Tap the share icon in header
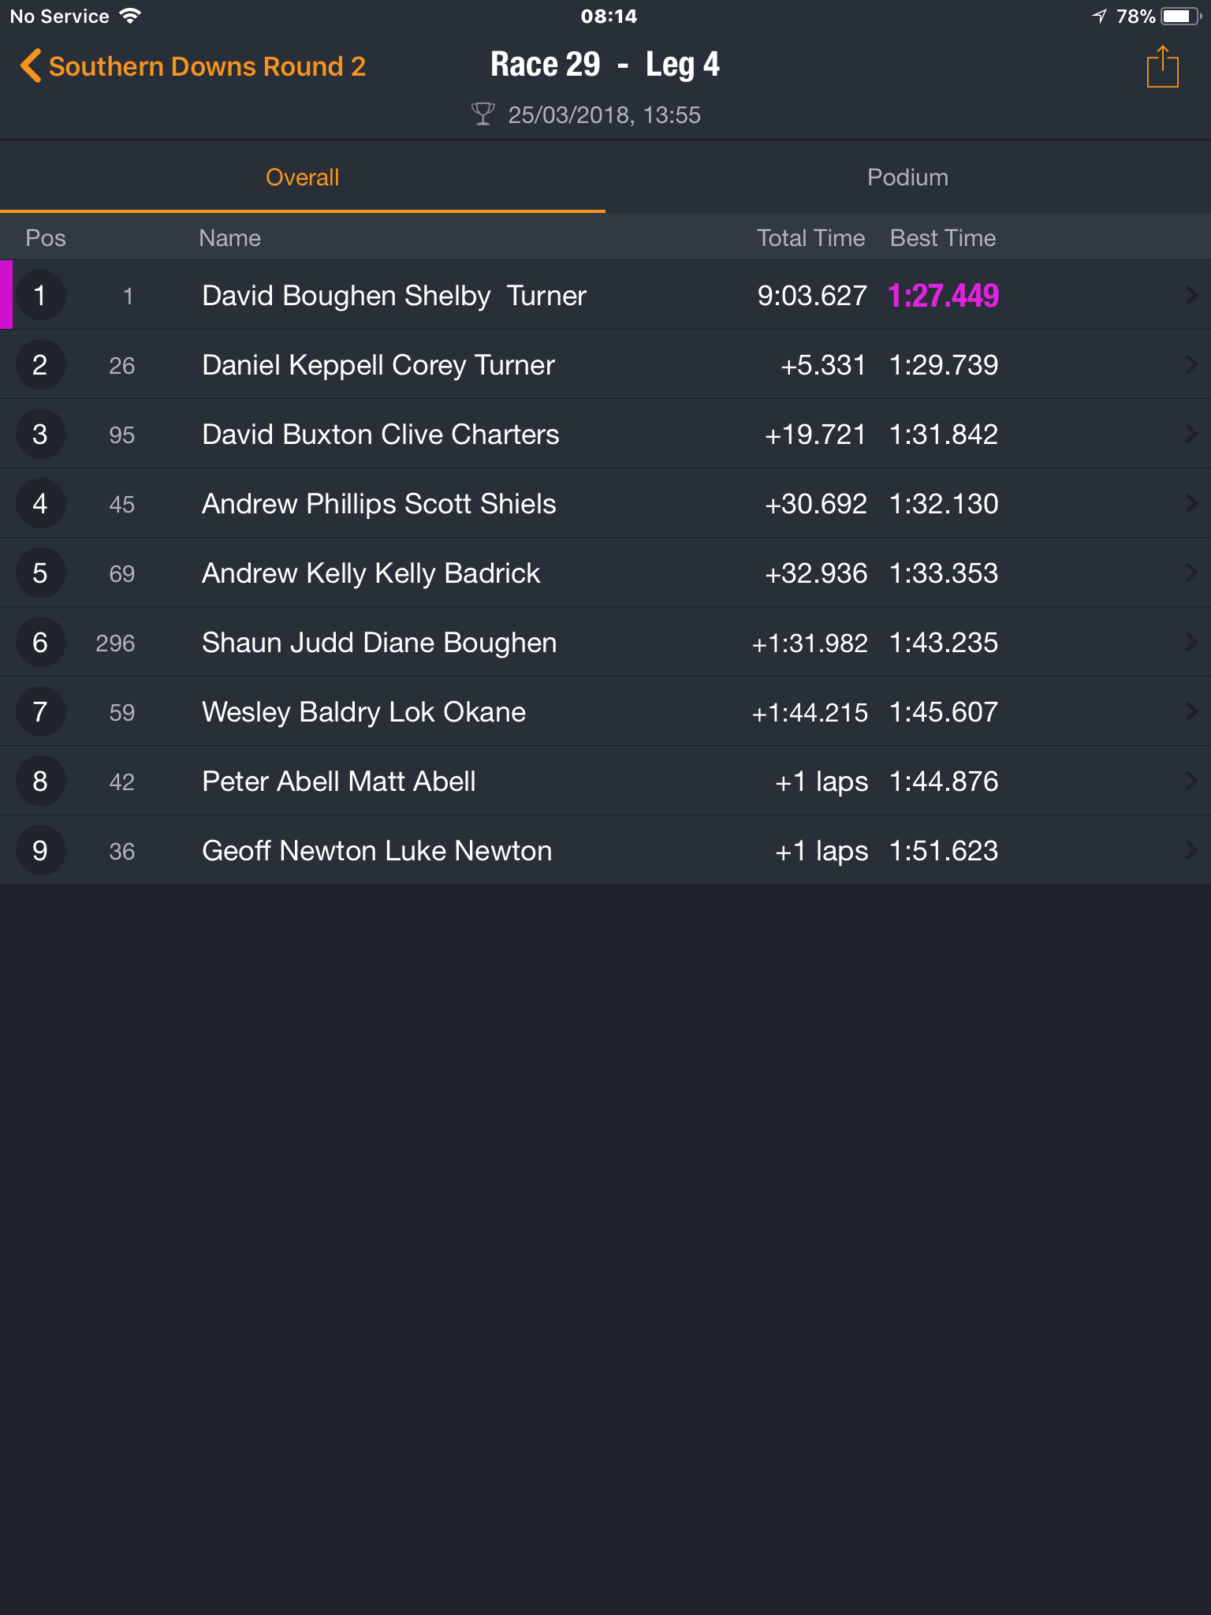Image resolution: width=1211 pixels, height=1615 pixels. [1162, 67]
